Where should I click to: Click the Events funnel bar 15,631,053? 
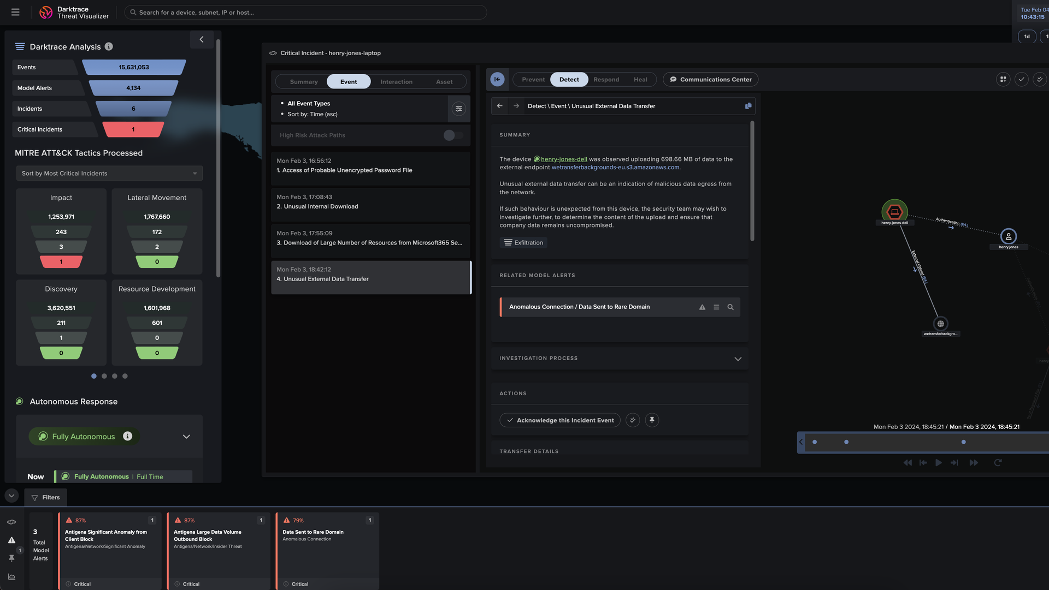[x=134, y=67]
